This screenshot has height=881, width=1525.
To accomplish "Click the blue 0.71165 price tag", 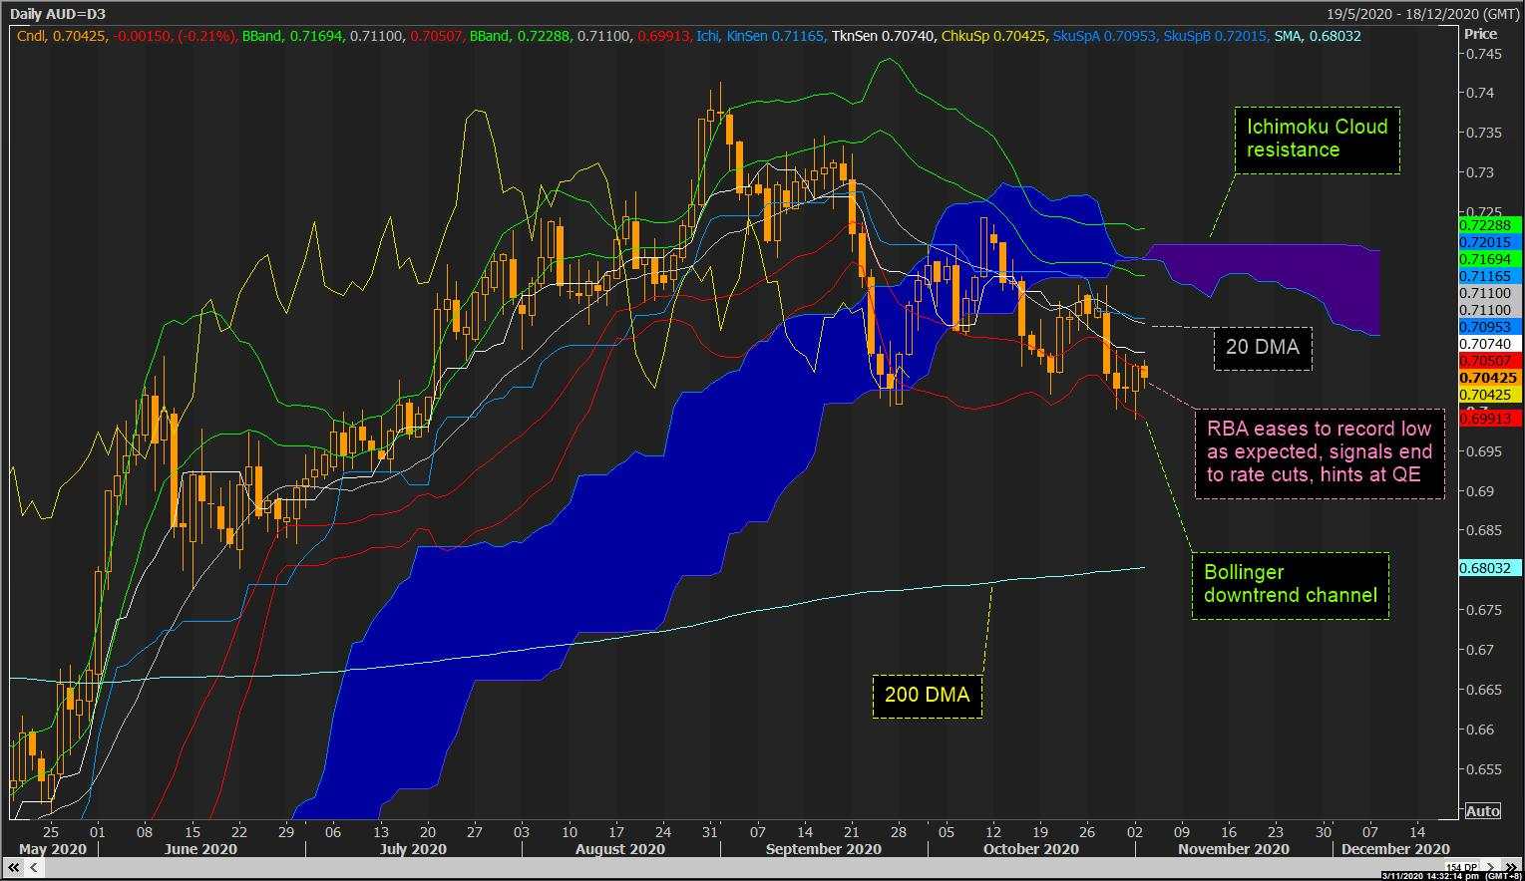I will point(1489,276).
